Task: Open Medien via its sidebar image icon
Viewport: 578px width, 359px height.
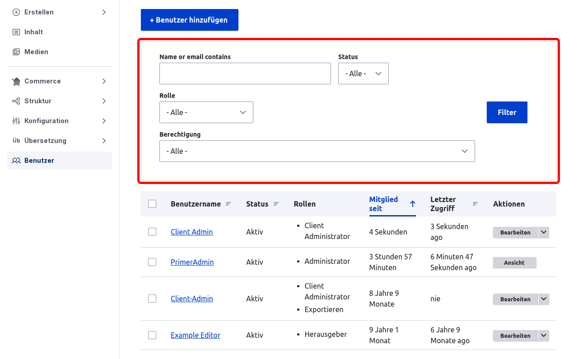Action: coord(16,52)
